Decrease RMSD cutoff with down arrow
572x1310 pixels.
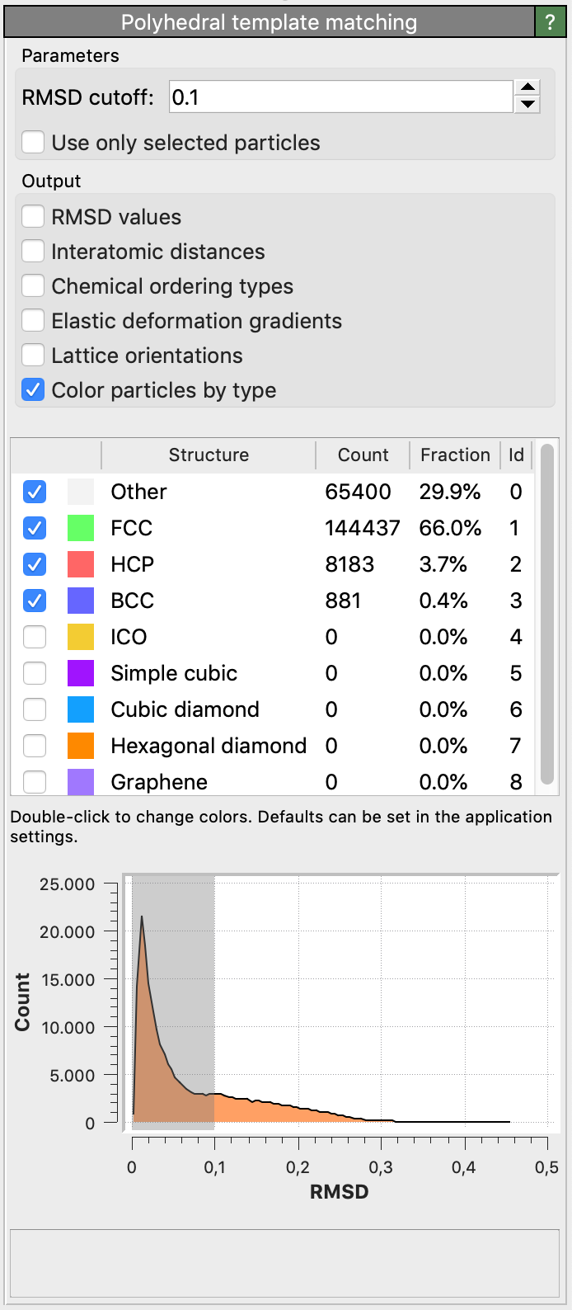pos(527,106)
